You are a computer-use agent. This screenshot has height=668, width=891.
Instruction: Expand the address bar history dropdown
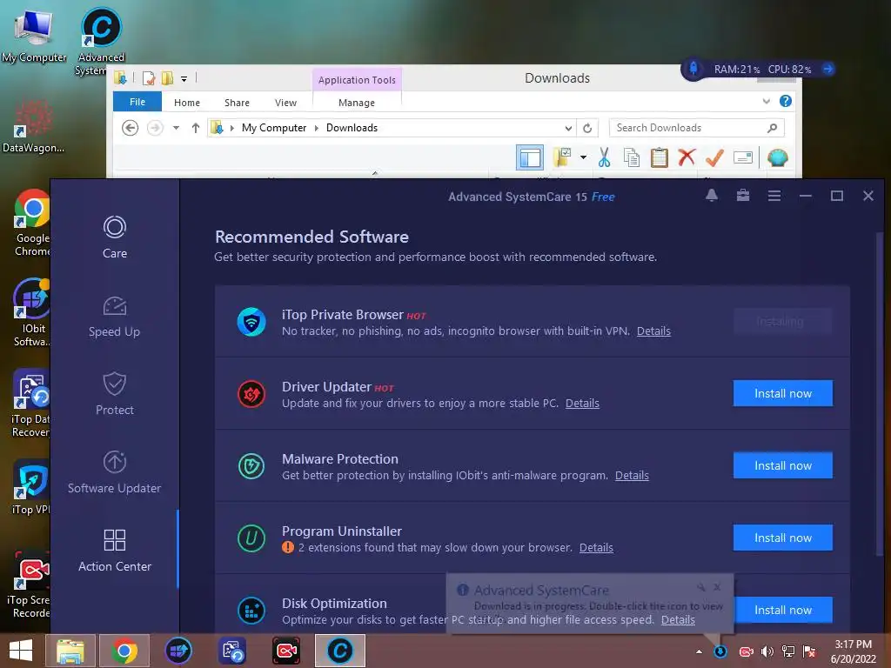point(568,129)
